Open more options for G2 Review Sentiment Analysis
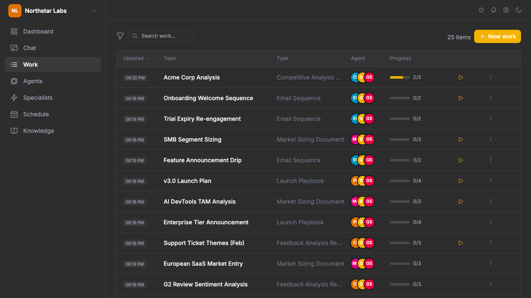The height and width of the screenshot is (298, 531). [x=491, y=284]
